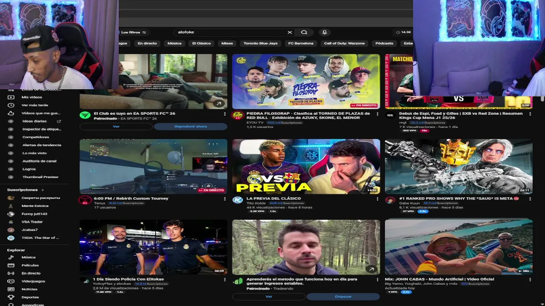Select the Pódcasts filter chip
The height and width of the screenshot is (306, 545).
[384, 43]
